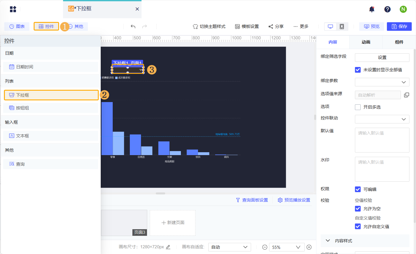This screenshot has width=416, height=254.
Task: Select the 下拉框 control
Action: click(x=51, y=95)
